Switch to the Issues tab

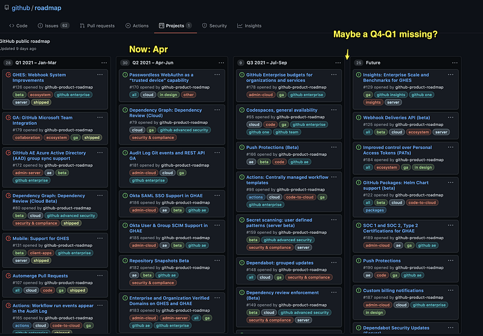pyautogui.click(x=53, y=26)
